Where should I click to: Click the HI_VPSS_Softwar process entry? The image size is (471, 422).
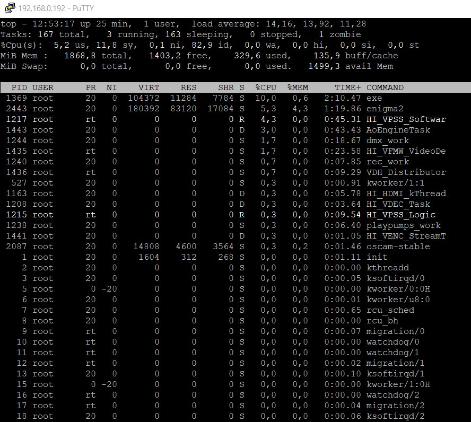pyautogui.click(x=406, y=119)
